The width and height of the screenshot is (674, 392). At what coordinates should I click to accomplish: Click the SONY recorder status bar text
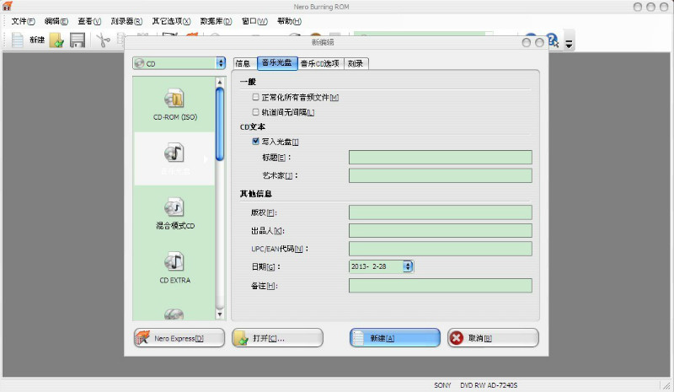click(442, 385)
